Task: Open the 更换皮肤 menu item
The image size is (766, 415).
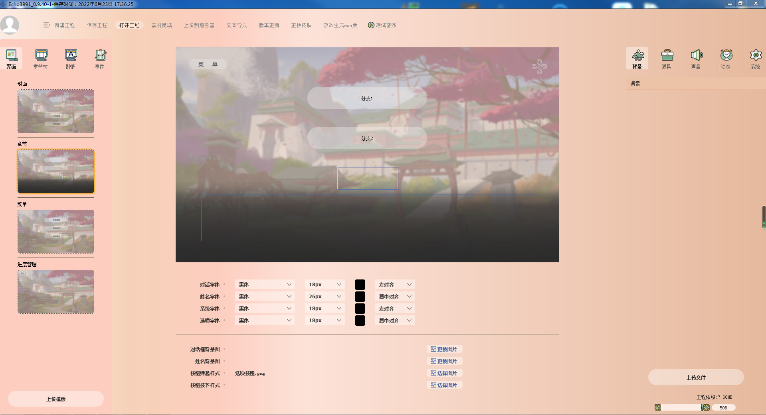Action: 301,25
